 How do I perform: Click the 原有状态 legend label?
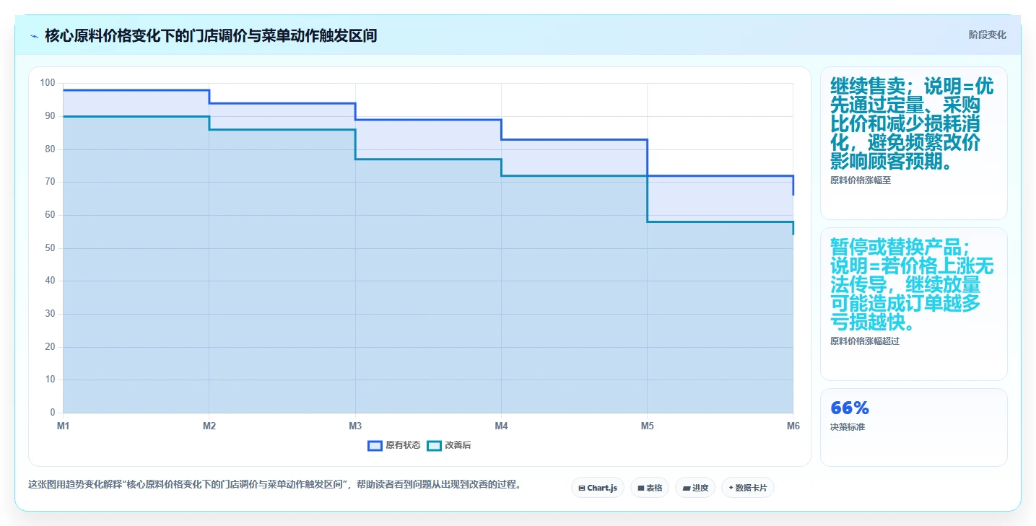click(x=403, y=445)
